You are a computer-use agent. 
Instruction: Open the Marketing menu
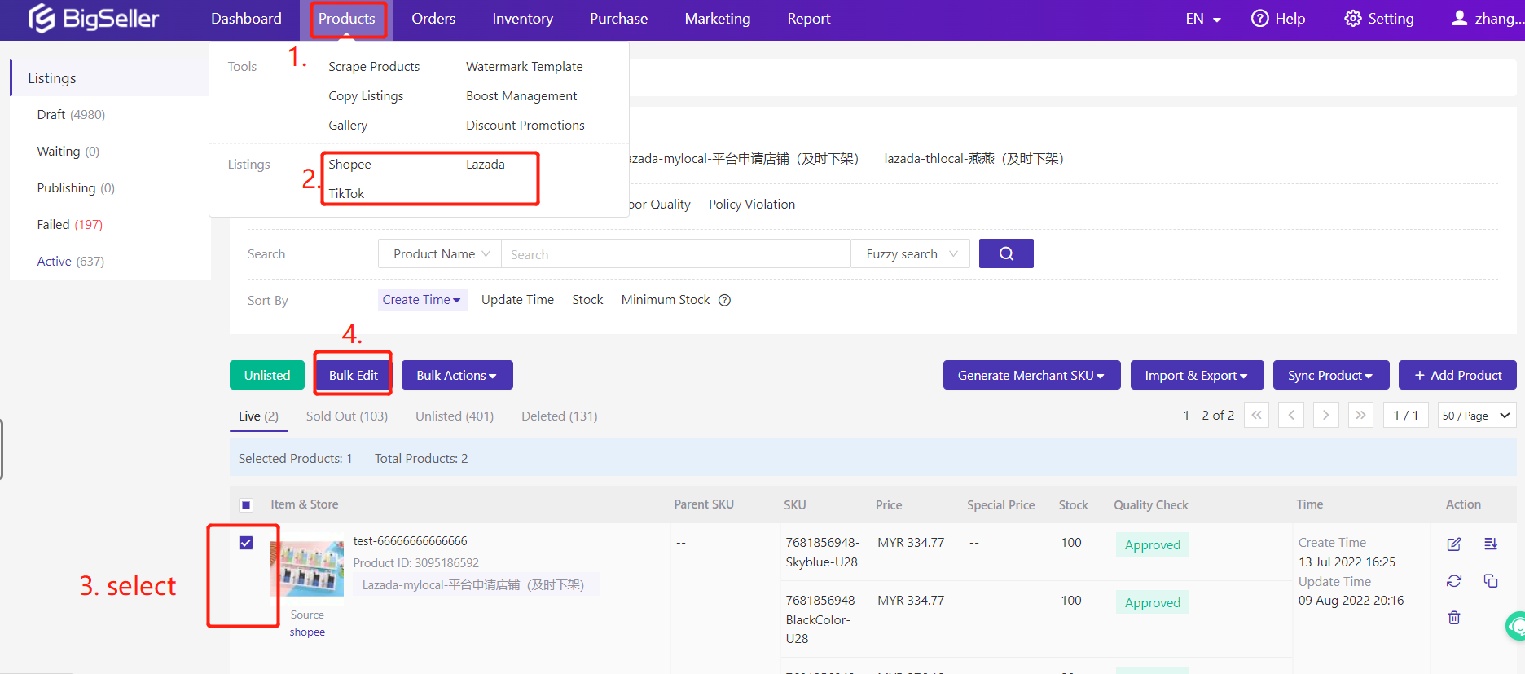pyautogui.click(x=718, y=19)
